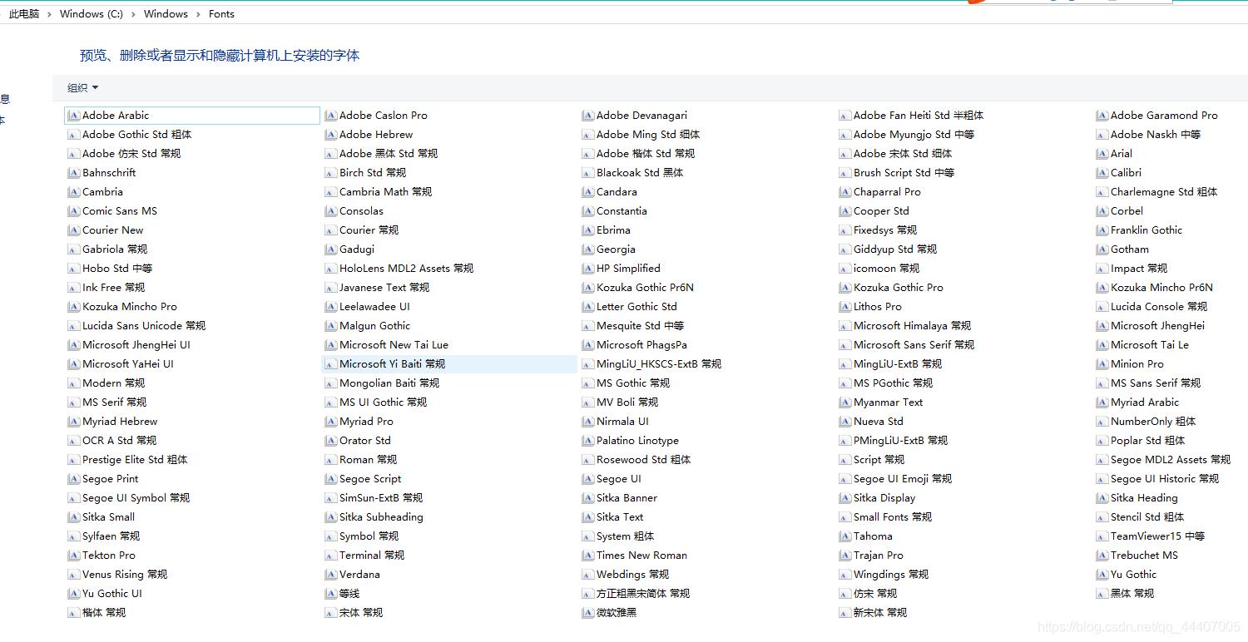
Task: Select Sitka Banner font name
Action: click(x=626, y=498)
